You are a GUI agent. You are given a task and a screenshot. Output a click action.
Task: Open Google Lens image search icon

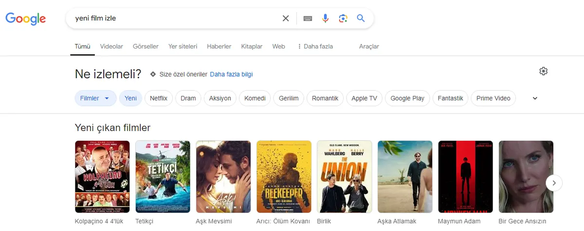343,18
